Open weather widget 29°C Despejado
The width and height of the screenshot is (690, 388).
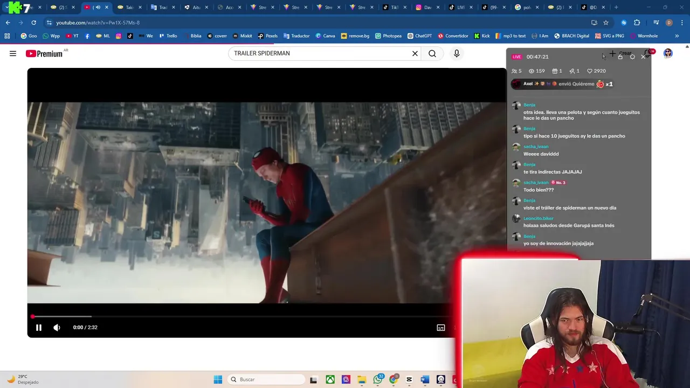tap(23, 379)
